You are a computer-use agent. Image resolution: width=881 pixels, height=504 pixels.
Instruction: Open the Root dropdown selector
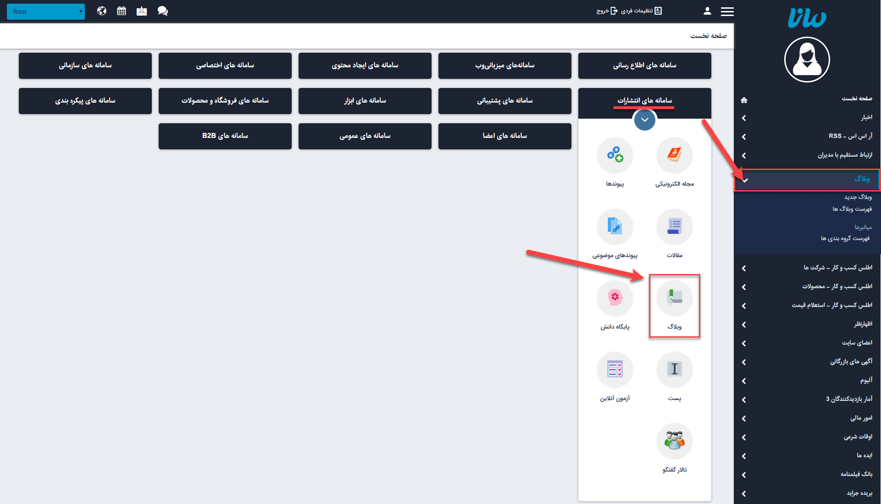point(46,11)
